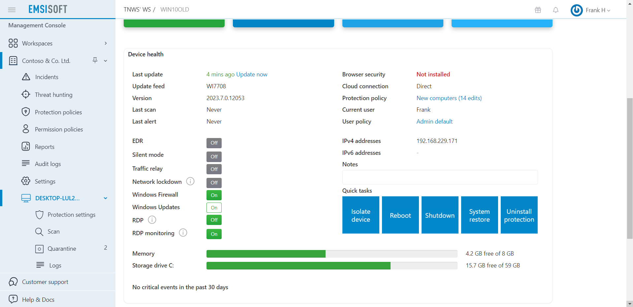Image resolution: width=633 pixels, height=307 pixels.
Task: Click the Protection settings shield icon
Action: (39, 215)
